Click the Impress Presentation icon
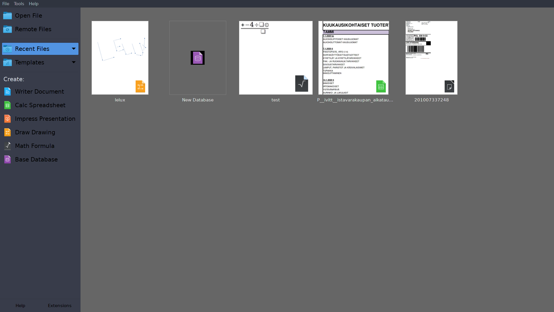Viewport: 554px width, 312px height. pos(8,119)
